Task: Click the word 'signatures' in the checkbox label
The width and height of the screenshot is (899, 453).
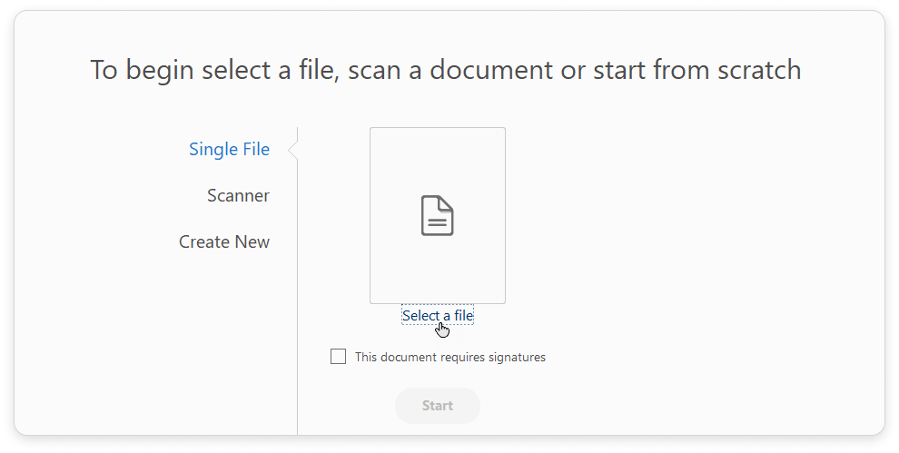Action: coord(517,358)
